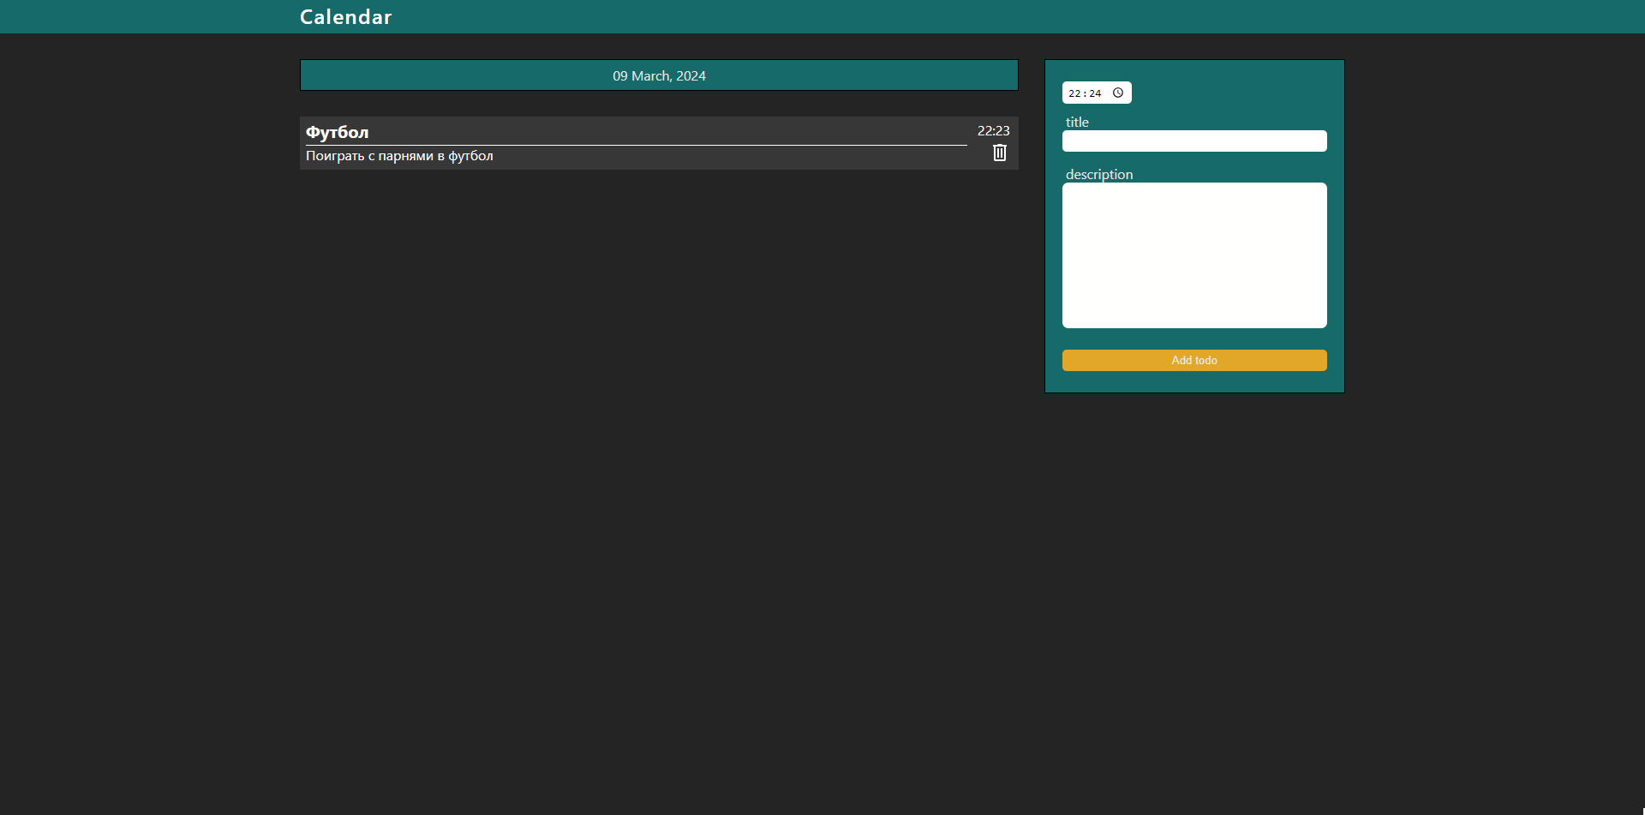
Task: Select the 09 March, 2024 date bar
Action: (659, 75)
